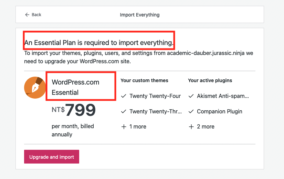The image size is (284, 179).
Task: Click the plus icon beside 1 more
Action: (x=124, y=127)
